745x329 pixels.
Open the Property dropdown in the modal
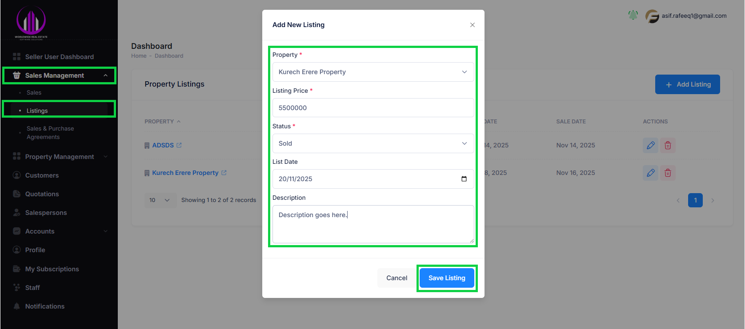pyautogui.click(x=373, y=71)
